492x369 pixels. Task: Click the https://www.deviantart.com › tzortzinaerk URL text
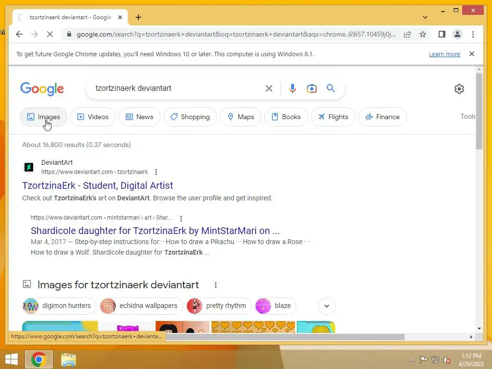[x=95, y=172]
